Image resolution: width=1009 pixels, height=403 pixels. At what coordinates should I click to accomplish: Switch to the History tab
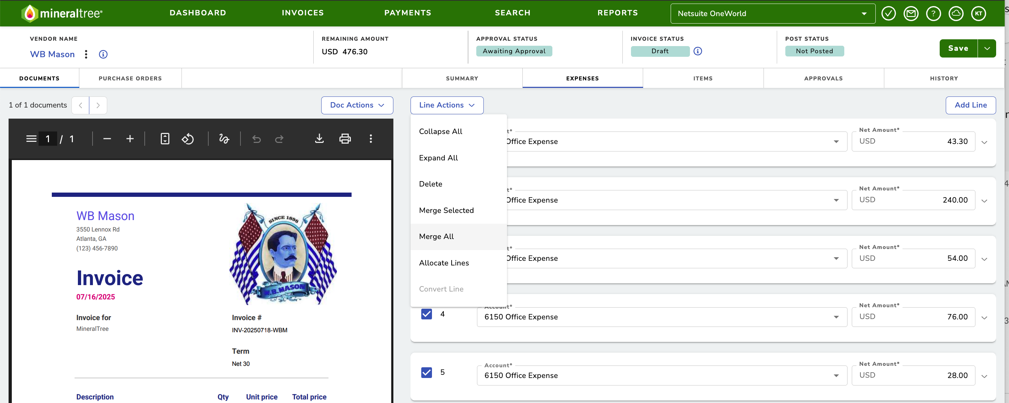pos(944,78)
